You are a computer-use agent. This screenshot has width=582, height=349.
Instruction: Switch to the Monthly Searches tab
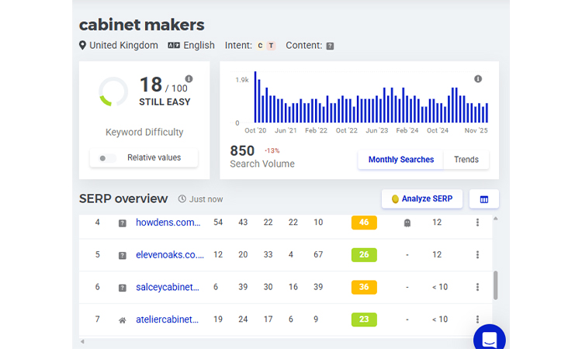click(x=400, y=160)
